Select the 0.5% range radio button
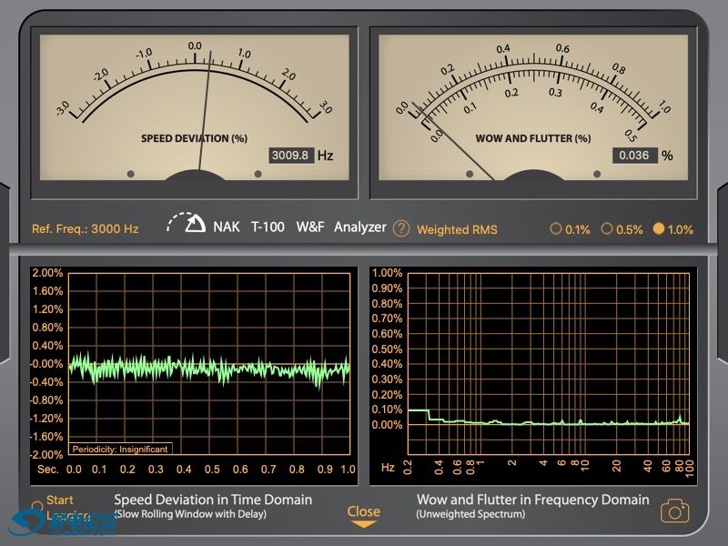The height and width of the screenshot is (546, 728). click(606, 229)
